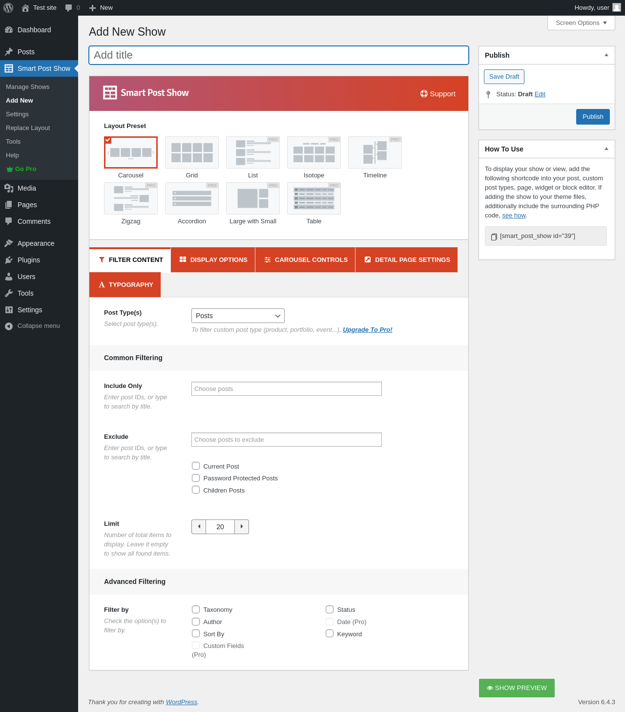Open the Carousel Controls tab

click(x=306, y=260)
